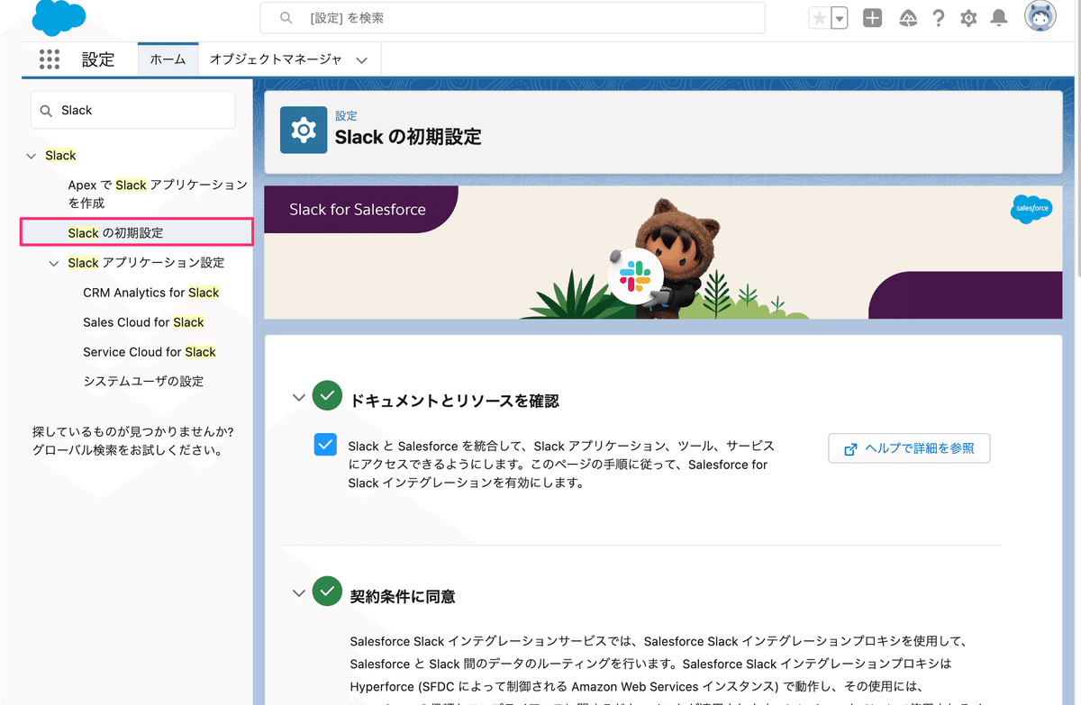Open システムユーザの設定

(x=143, y=381)
